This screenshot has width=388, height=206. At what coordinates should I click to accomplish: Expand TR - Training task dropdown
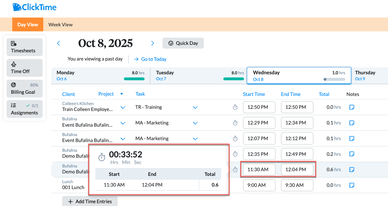pos(195,108)
